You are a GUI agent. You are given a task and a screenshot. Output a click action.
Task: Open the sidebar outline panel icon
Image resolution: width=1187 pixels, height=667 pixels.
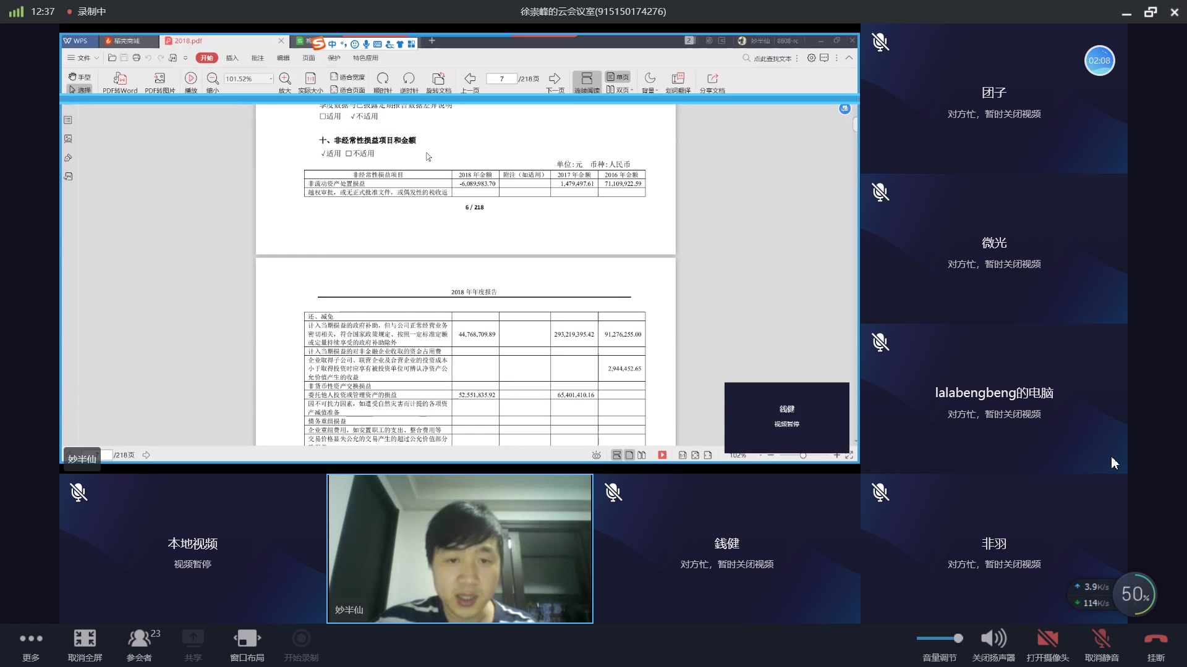click(x=68, y=120)
